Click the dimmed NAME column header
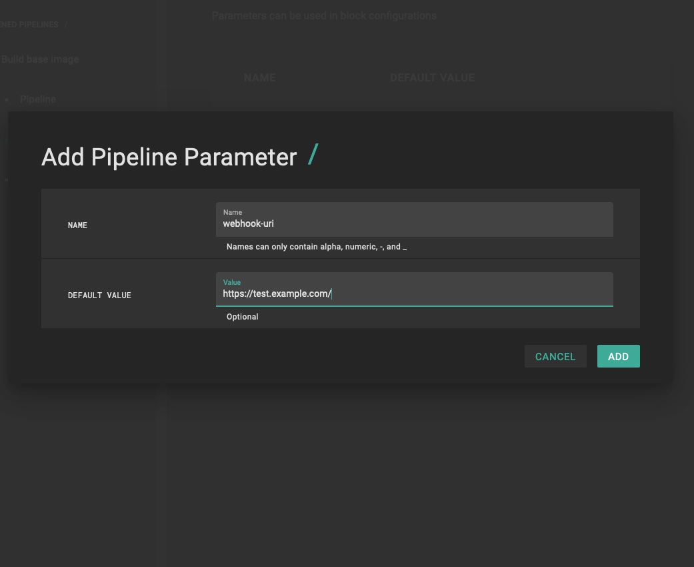Image resolution: width=694 pixels, height=567 pixels. point(260,77)
